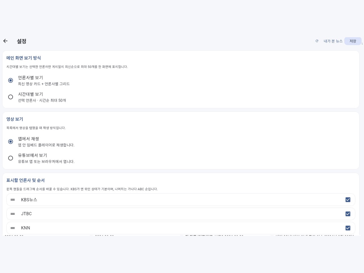Go back using the arrow icon
The width and height of the screenshot is (364, 273).
5,41
